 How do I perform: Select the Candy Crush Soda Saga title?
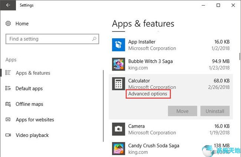click(x=154, y=145)
